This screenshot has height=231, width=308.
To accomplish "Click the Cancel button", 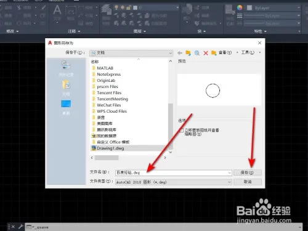I will [248, 182].
